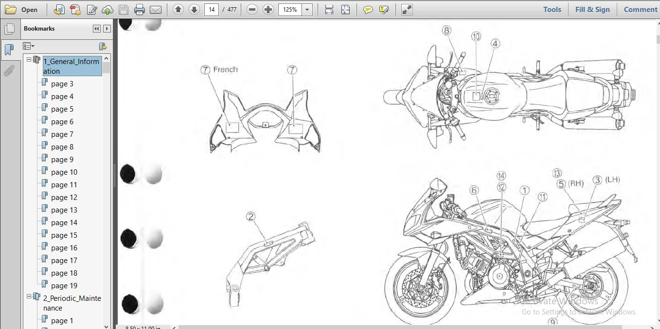
Task: Zoom in with the plus button
Action: point(268,10)
